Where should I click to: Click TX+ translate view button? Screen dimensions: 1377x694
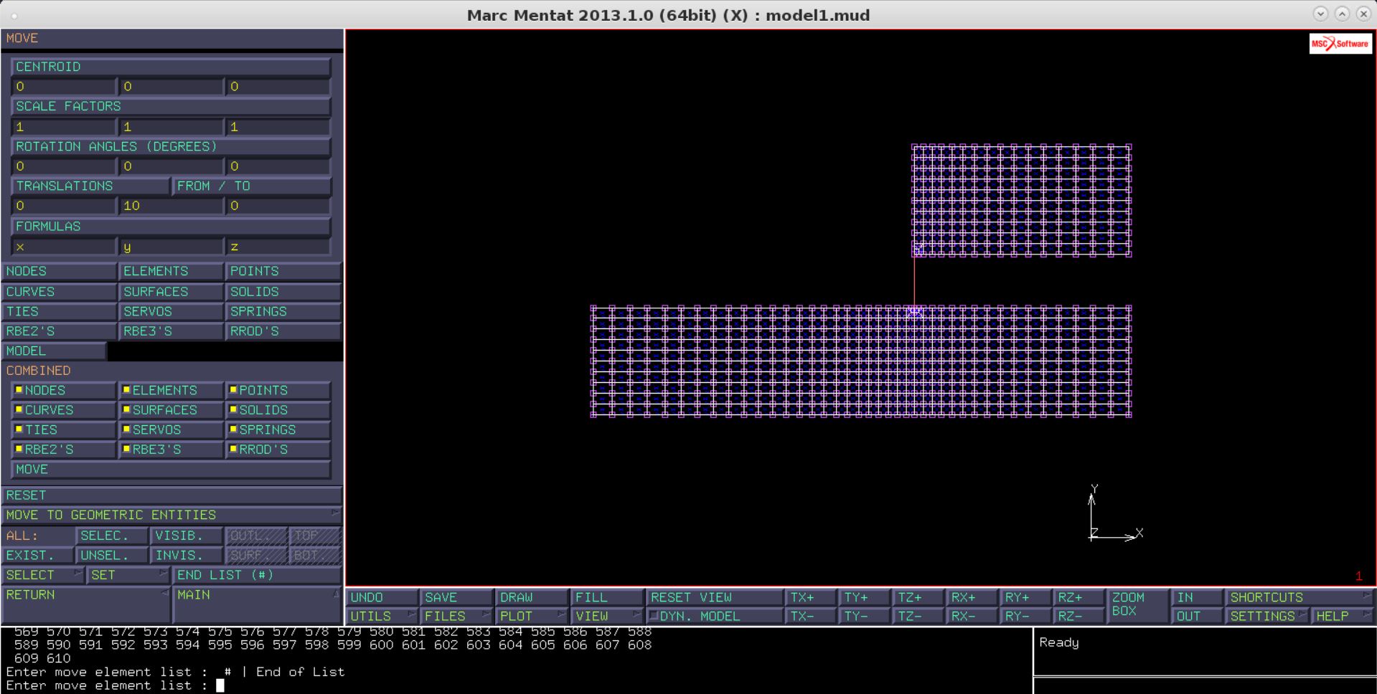pyautogui.click(x=811, y=597)
